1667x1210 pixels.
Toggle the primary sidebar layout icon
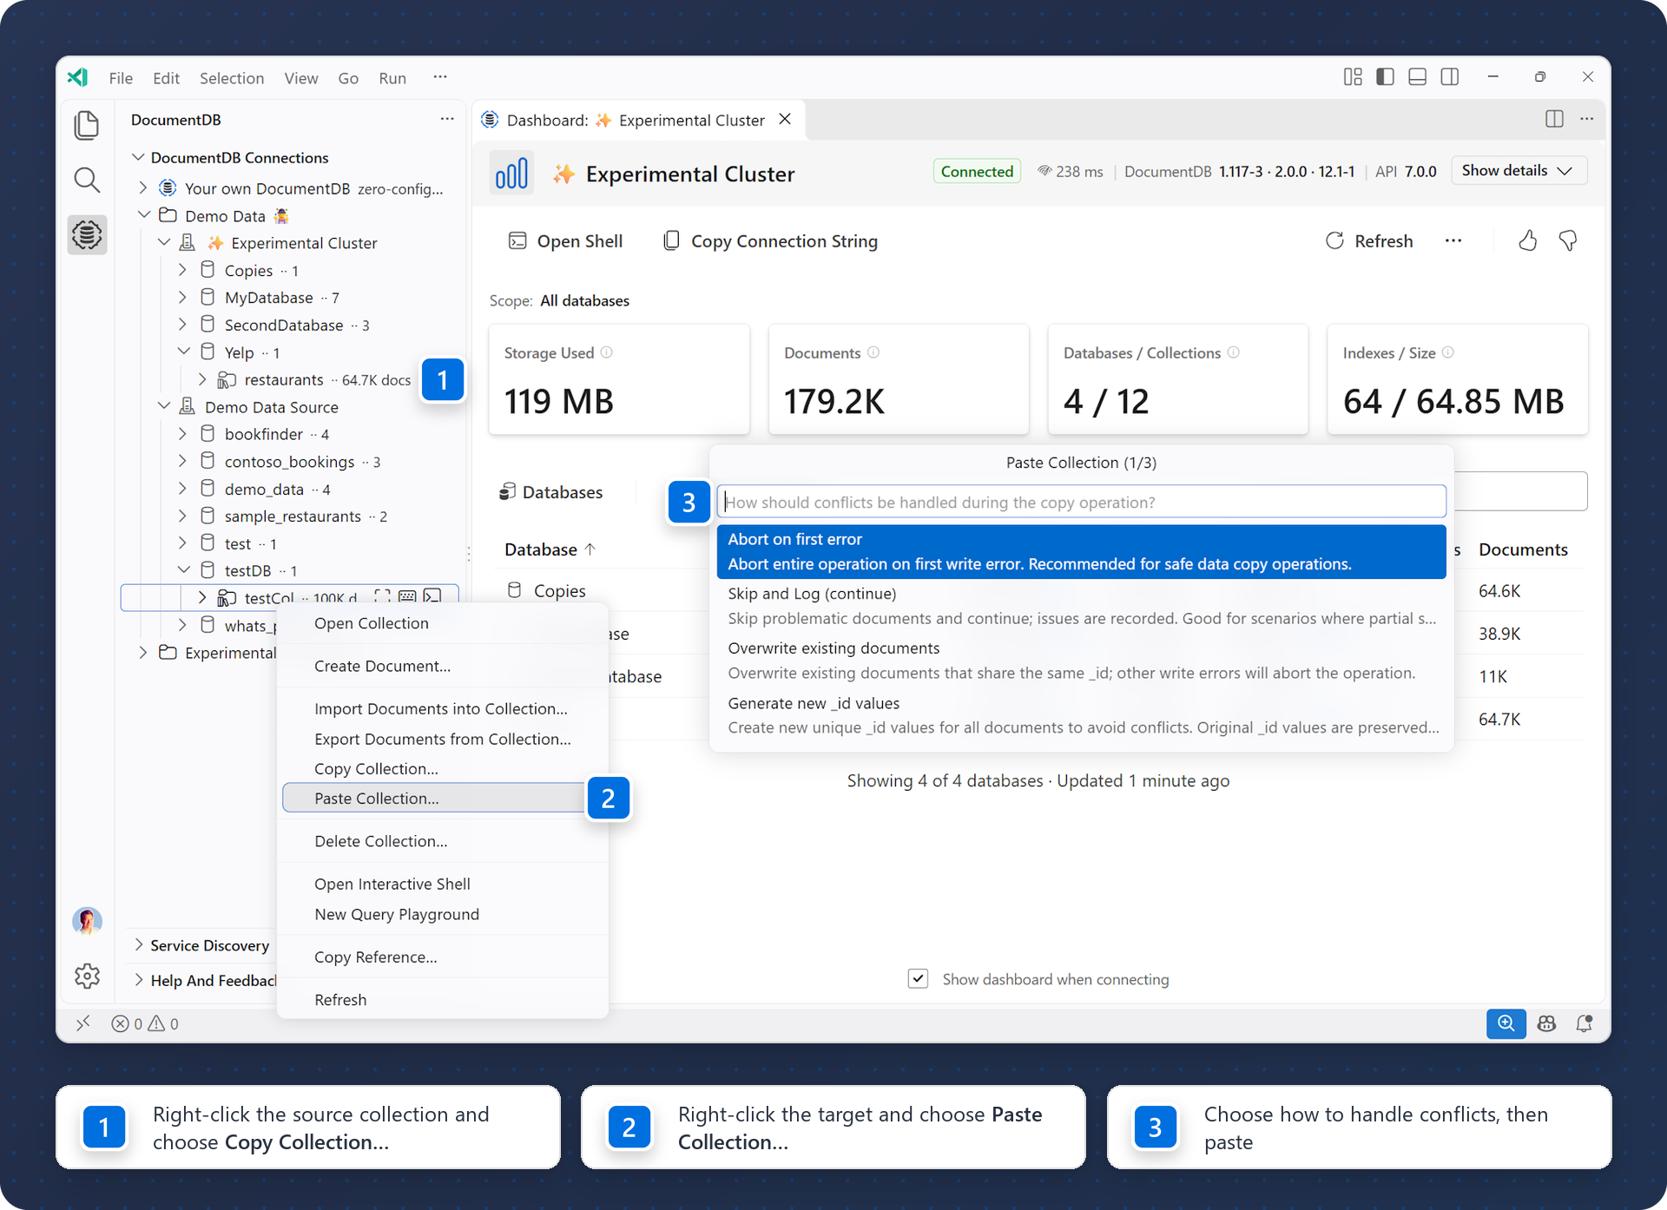(x=1386, y=77)
